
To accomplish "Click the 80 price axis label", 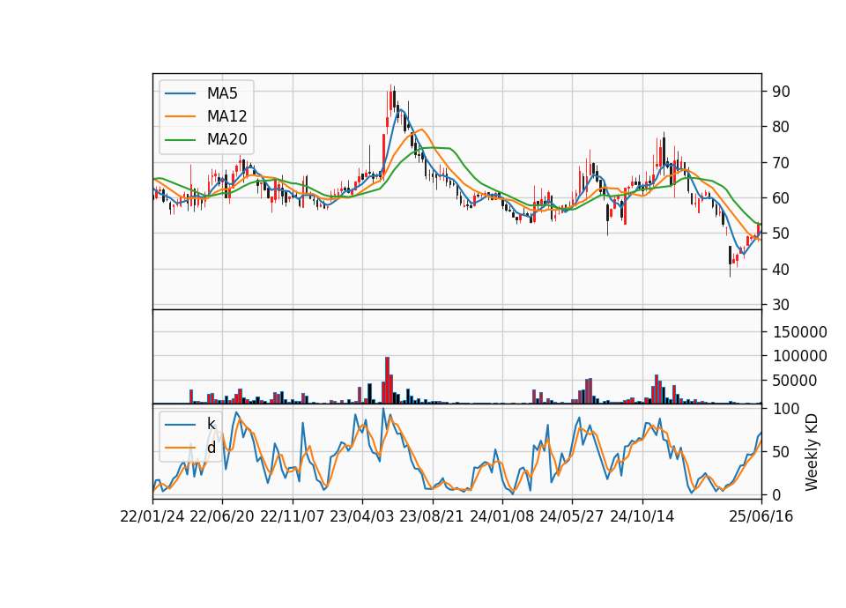I will point(782,127).
